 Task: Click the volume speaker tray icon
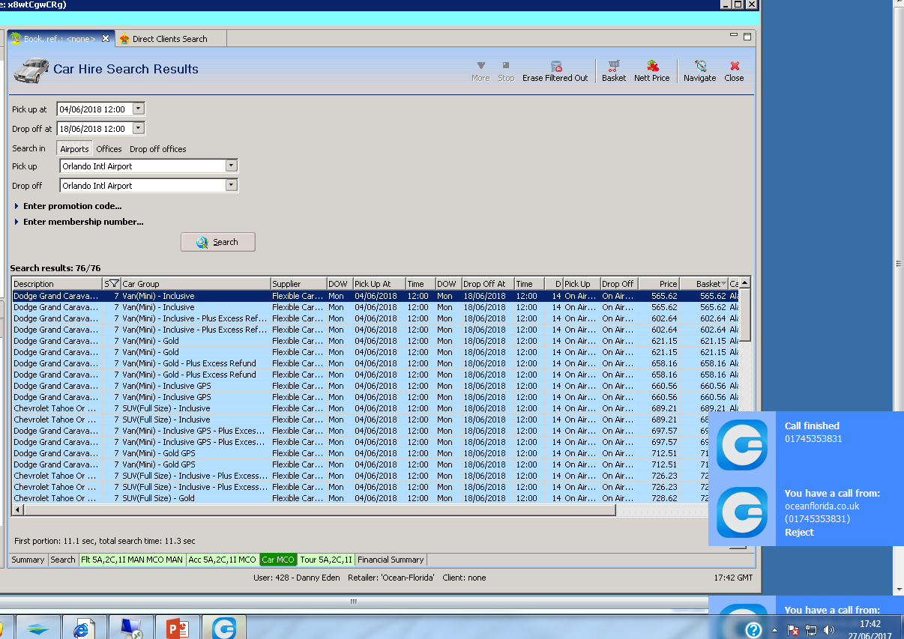(829, 630)
